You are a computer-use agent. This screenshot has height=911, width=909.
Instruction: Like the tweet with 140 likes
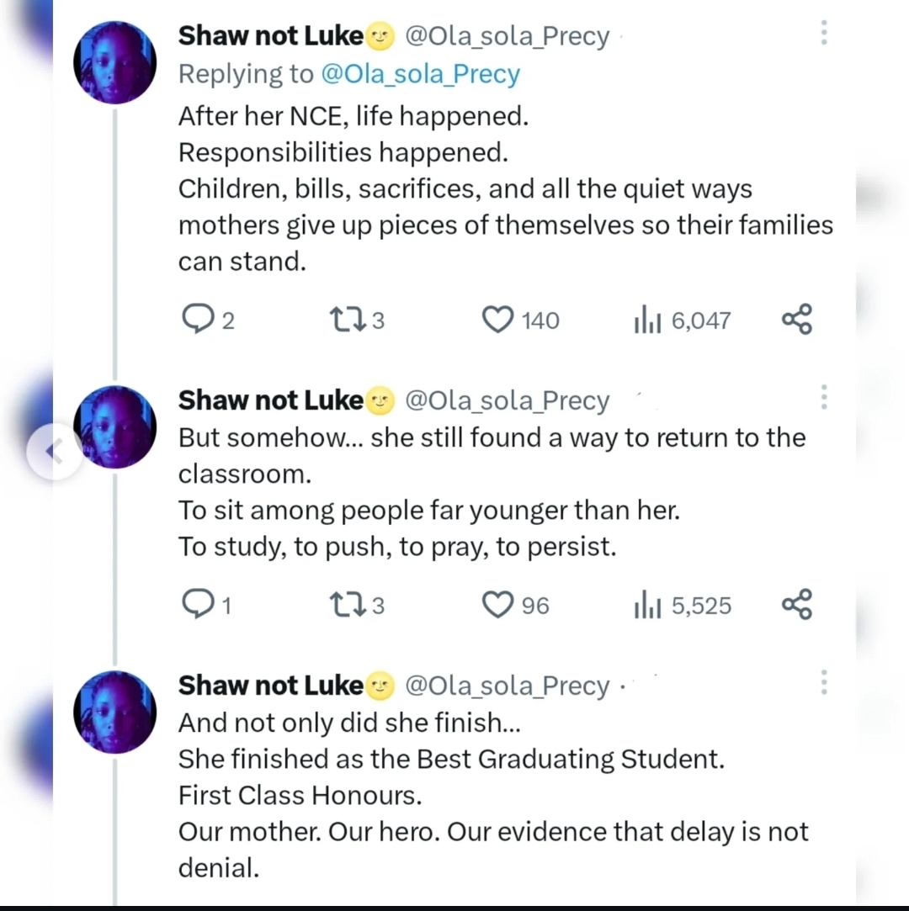(497, 320)
